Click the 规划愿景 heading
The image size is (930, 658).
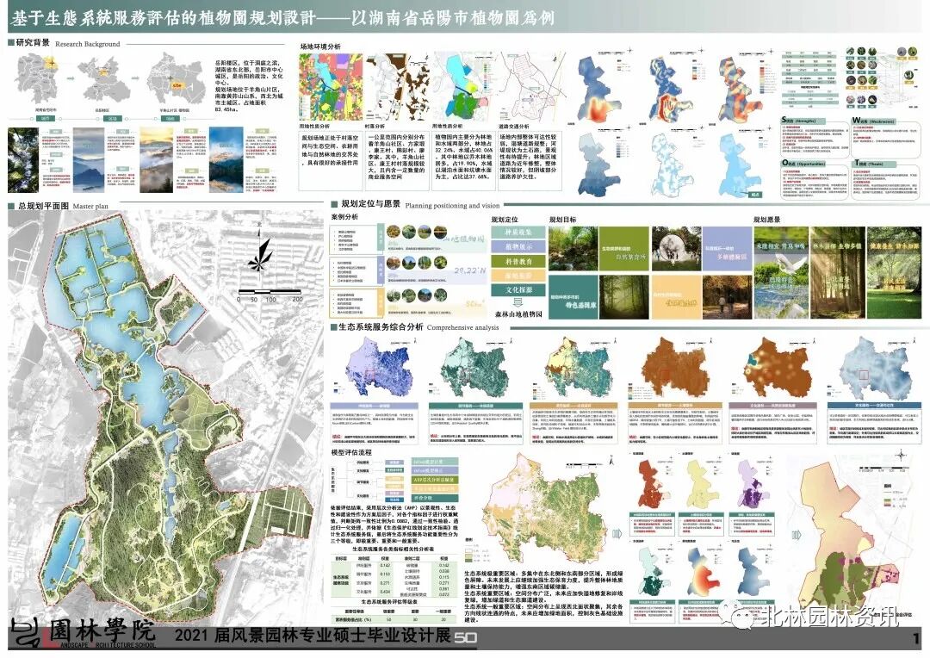[767, 220]
